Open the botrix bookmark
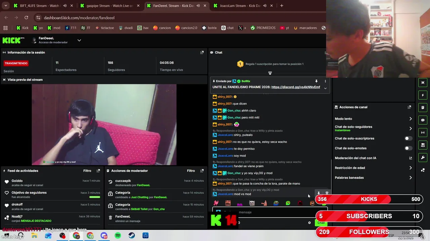The image size is (430, 241). pos(209,28)
